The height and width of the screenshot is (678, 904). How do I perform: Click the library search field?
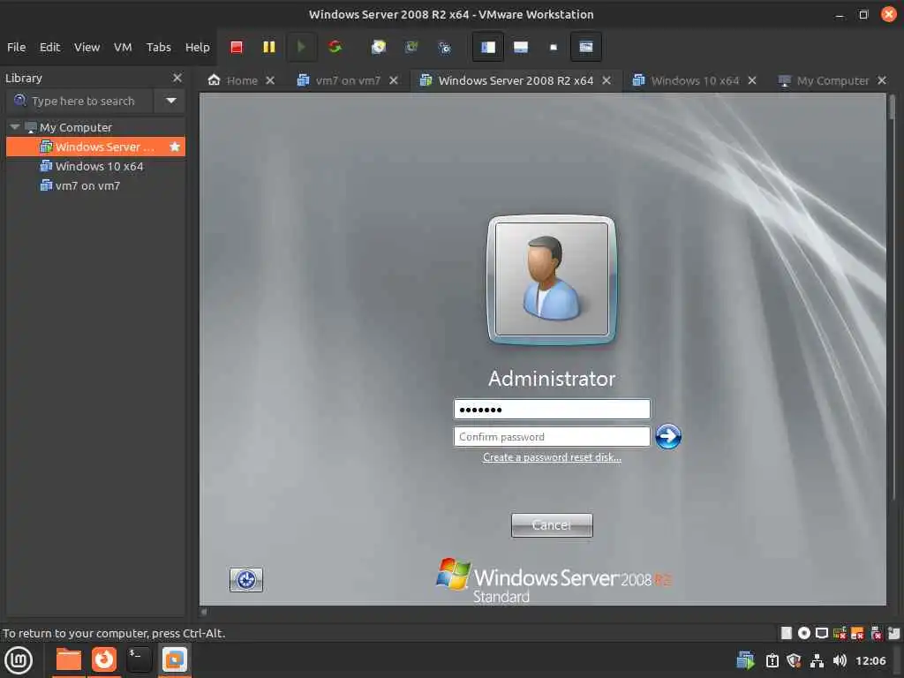pyautogui.click(x=80, y=101)
